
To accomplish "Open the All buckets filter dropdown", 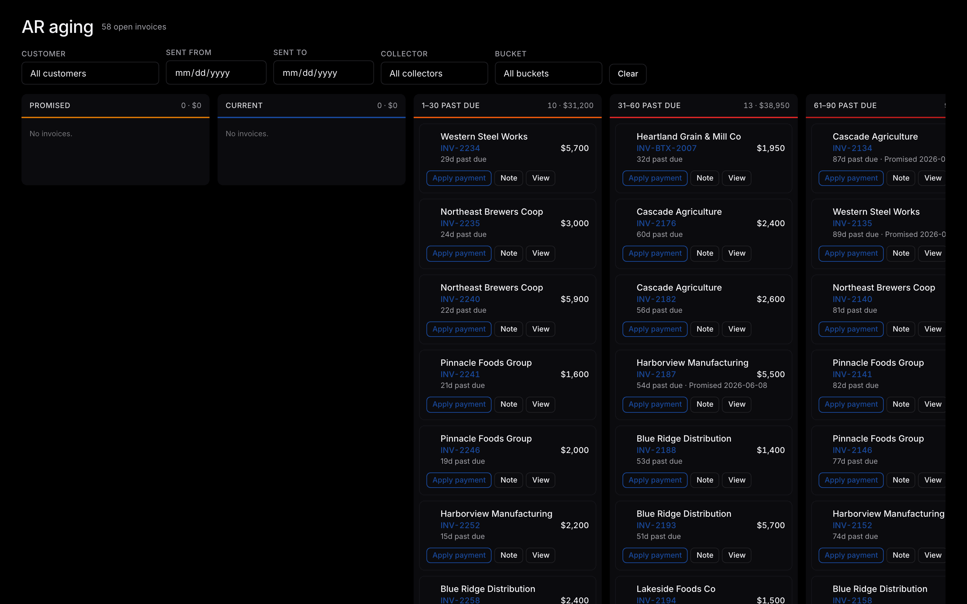I will (548, 73).
